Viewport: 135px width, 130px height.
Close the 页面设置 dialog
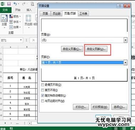[x=127, y=6]
